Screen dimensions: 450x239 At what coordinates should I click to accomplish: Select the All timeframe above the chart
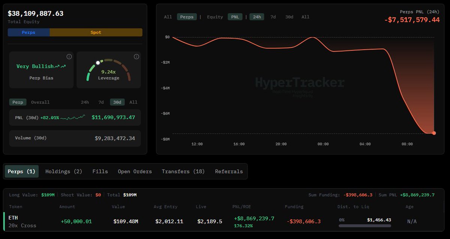point(305,17)
